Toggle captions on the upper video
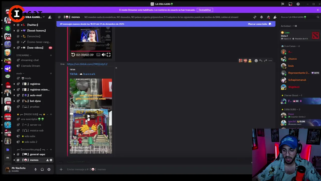Screen dimensions: 321x181 click(98, 55)
